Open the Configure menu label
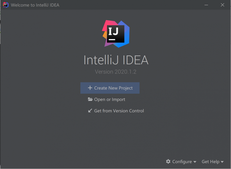 click(x=182, y=162)
